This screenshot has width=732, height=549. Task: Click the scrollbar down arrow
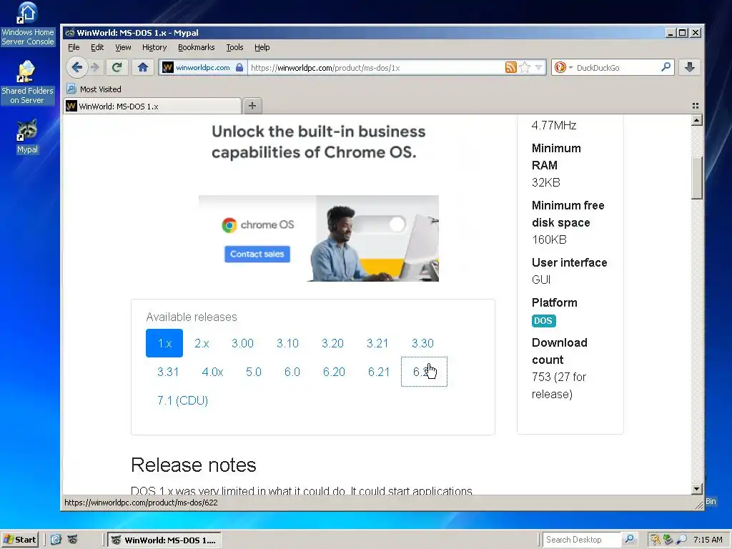pos(696,489)
